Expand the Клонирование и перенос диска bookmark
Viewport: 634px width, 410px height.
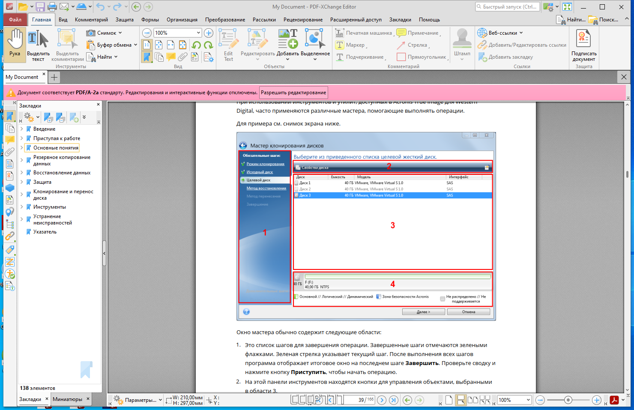pyautogui.click(x=22, y=195)
